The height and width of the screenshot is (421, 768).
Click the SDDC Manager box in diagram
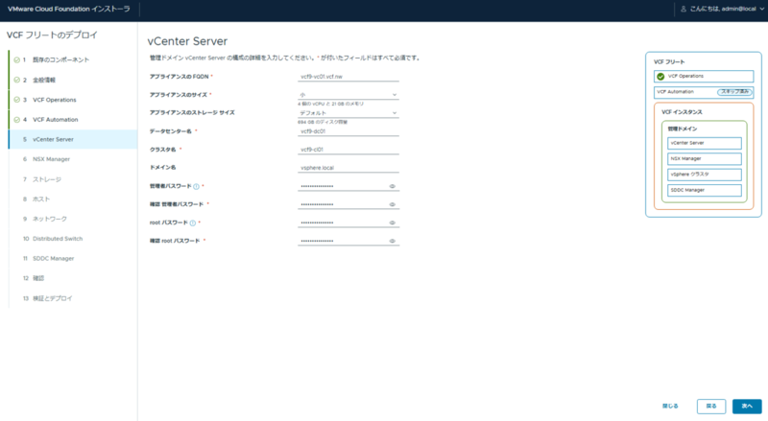(x=705, y=190)
